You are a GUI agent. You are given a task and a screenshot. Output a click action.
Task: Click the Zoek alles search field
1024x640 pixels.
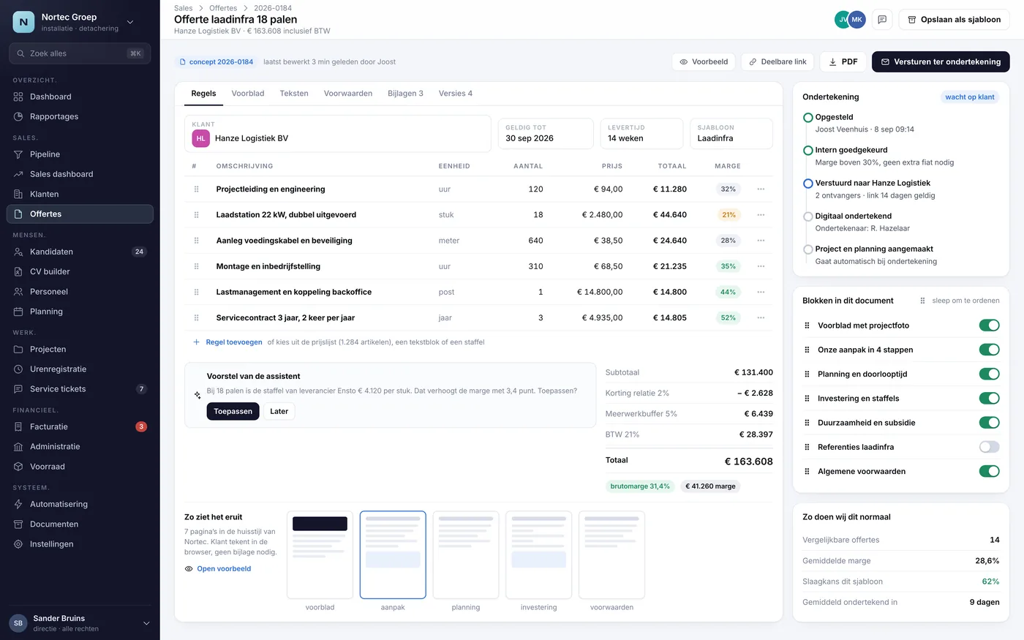click(x=80, y=53)
